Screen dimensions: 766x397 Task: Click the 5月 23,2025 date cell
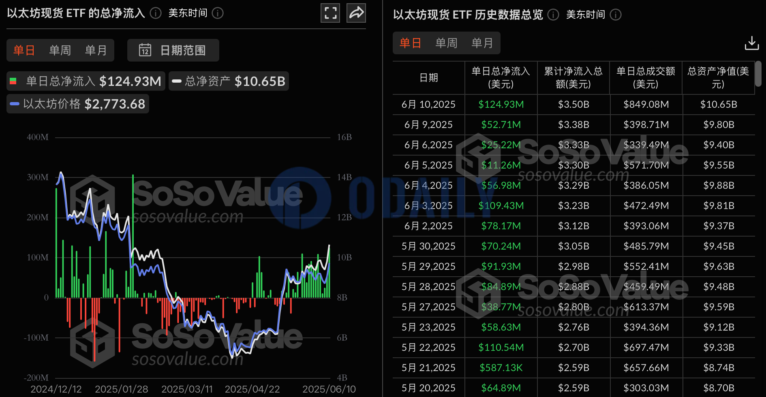[428, 327]
